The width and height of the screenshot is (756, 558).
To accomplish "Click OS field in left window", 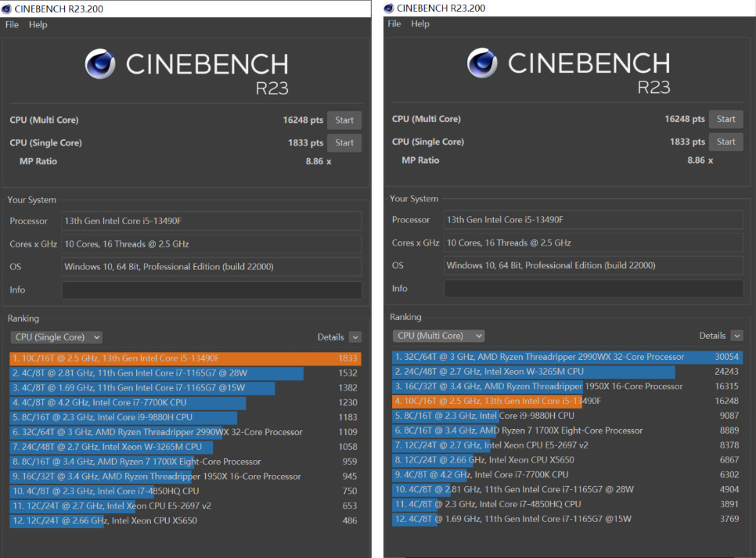I will point(211,267).
